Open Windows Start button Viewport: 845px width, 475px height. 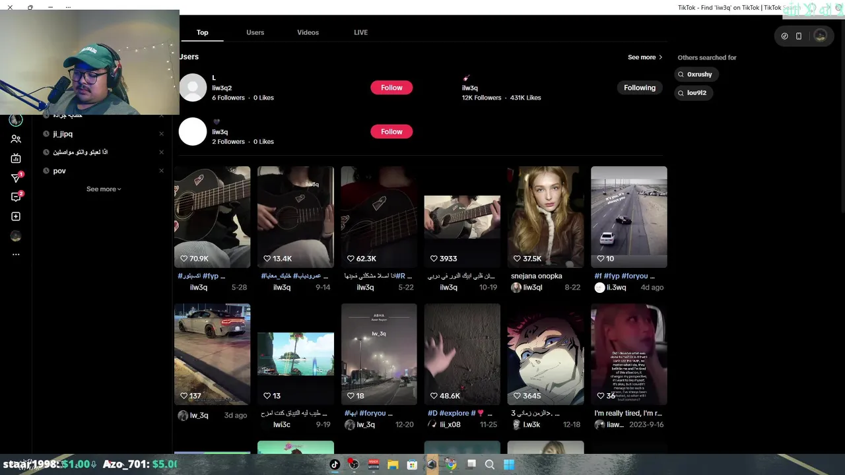click(509, 464)
